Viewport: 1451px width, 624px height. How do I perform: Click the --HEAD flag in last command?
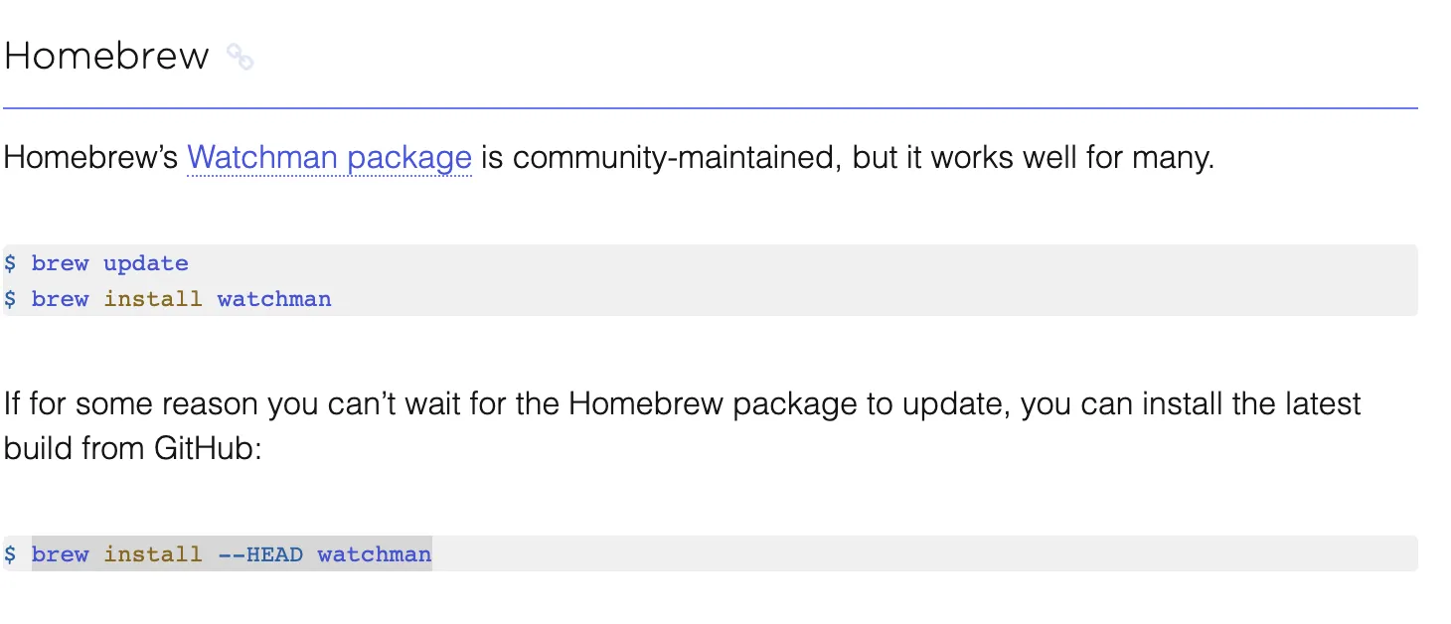pyautogui.click(x=260, y=554)
